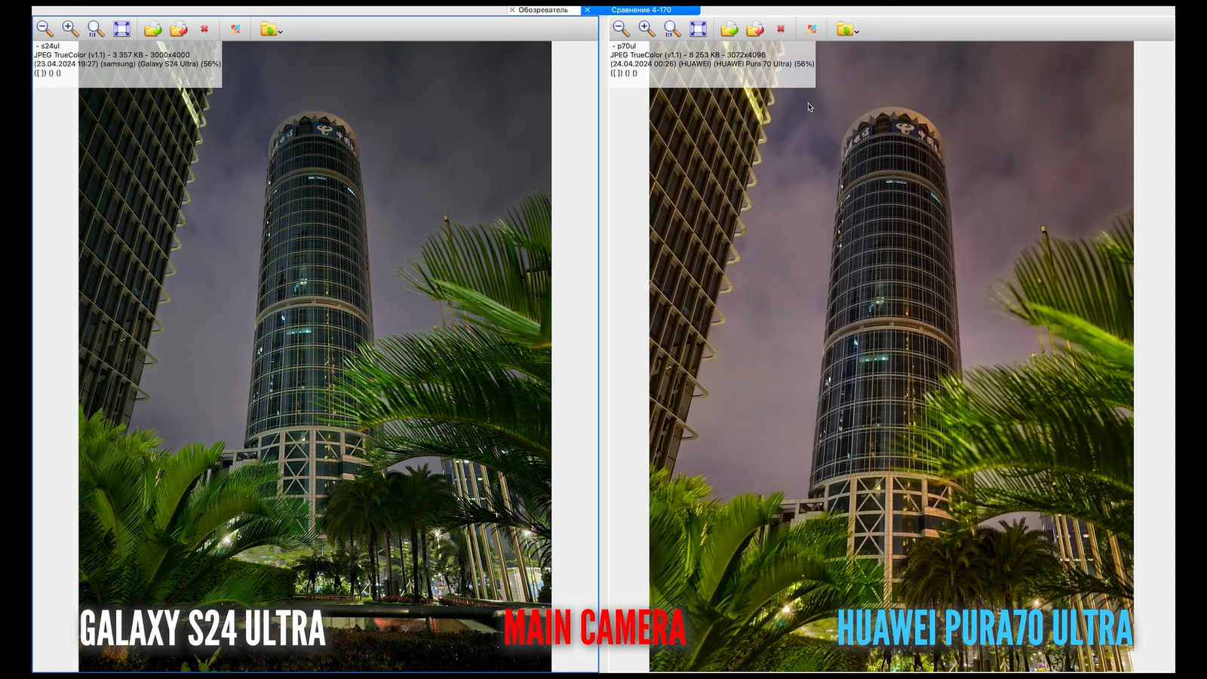Image resolution: width=1207 pixels, height=679 pixels.
Task: Copy file to folder in right pane
Action: [x=729, y=29]
